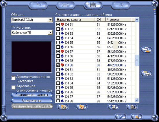Screen dimensions: 159x122
Task: Click the export channel list icon
Action: point(132,107)
